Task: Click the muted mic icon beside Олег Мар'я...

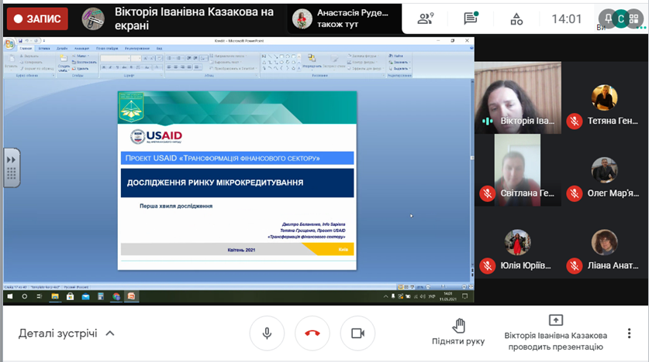Action: click(x=575, y=193)
